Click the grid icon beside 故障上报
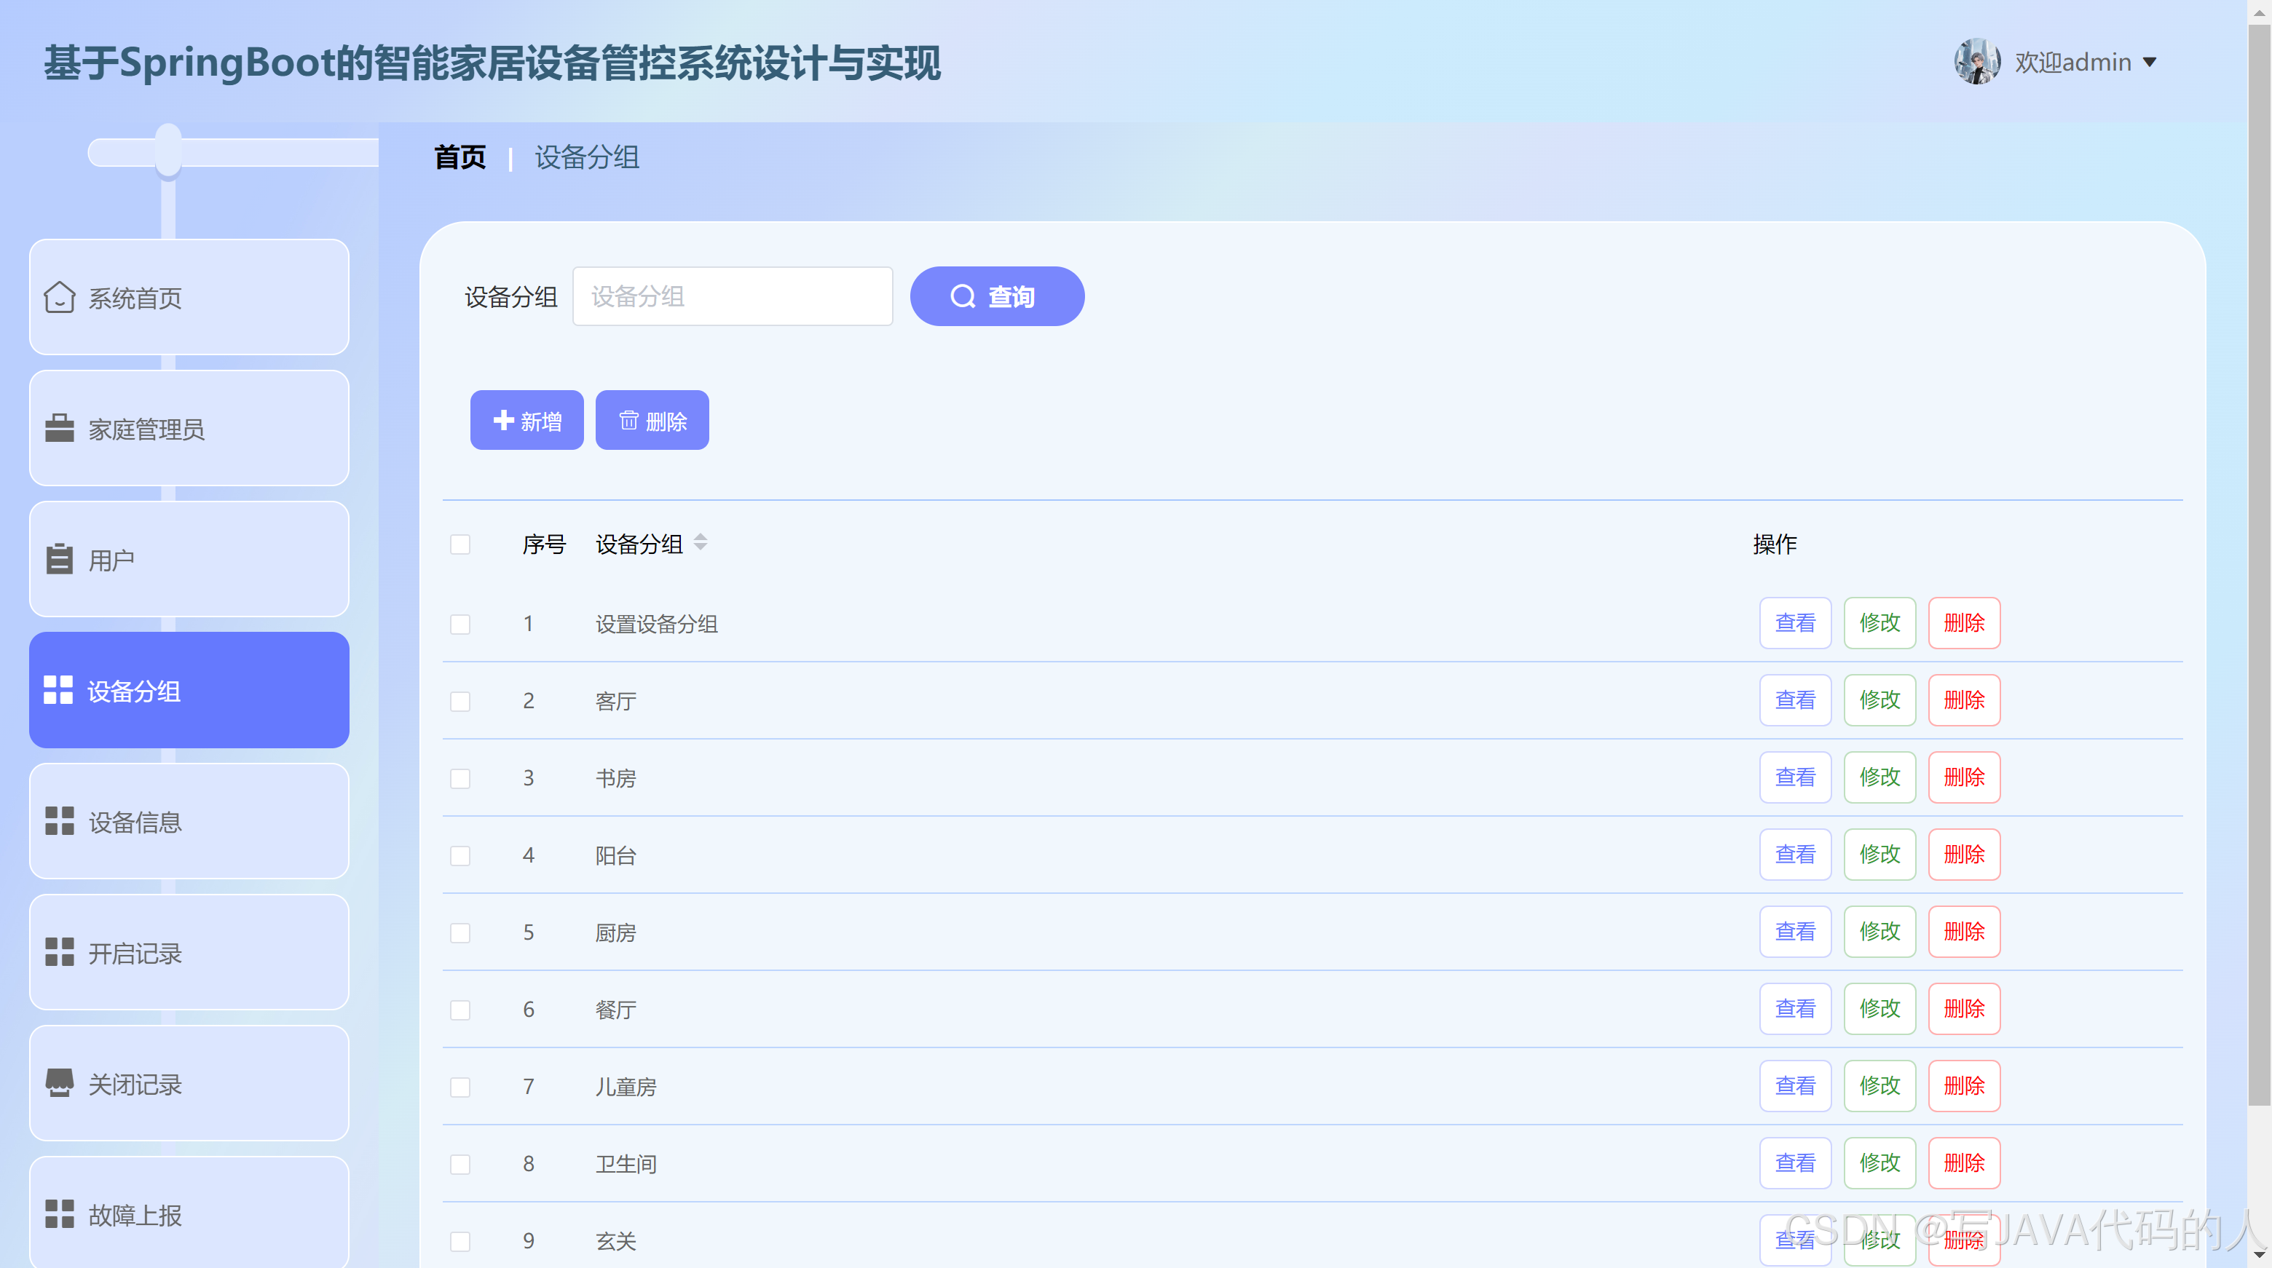The image size is (2272, 1268). tap(59, 1214)
